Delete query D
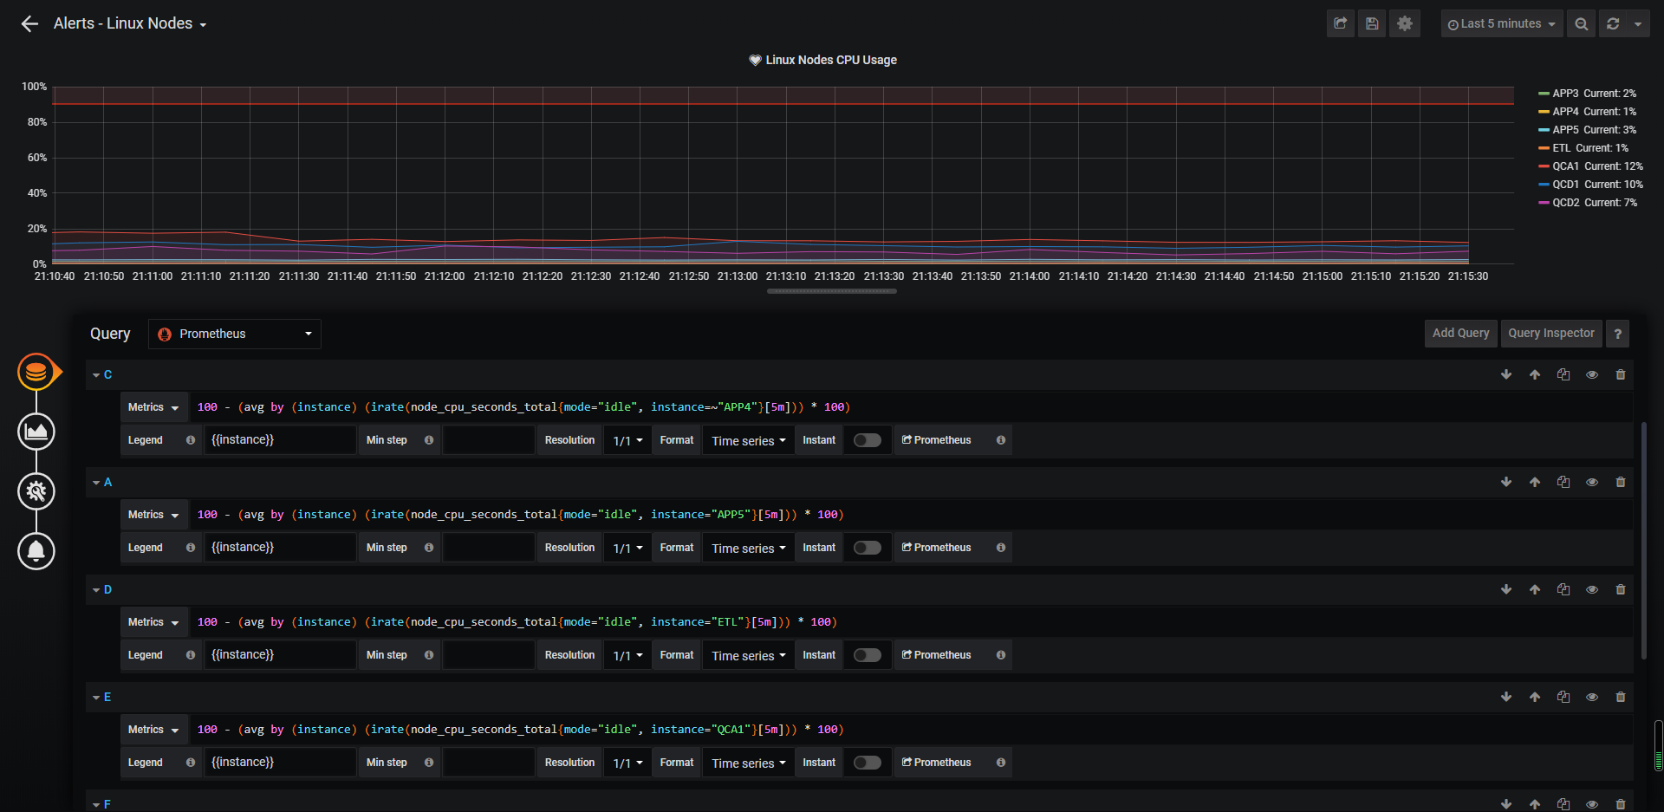Image resolution: width=1664 pixels, height=812 pixels. coord(1621,589)
